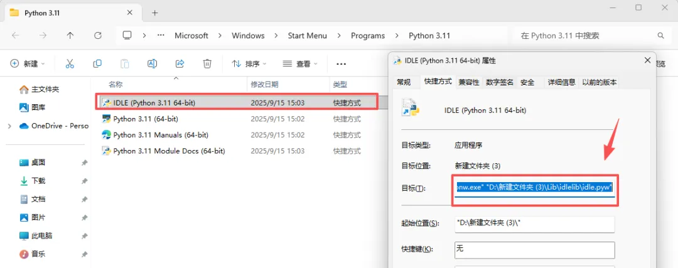Image resolution: width=678 pixels, height=268 pixels.
Task: Switch to the 以前的版本 tab
Action: click(x=600, y=82)
